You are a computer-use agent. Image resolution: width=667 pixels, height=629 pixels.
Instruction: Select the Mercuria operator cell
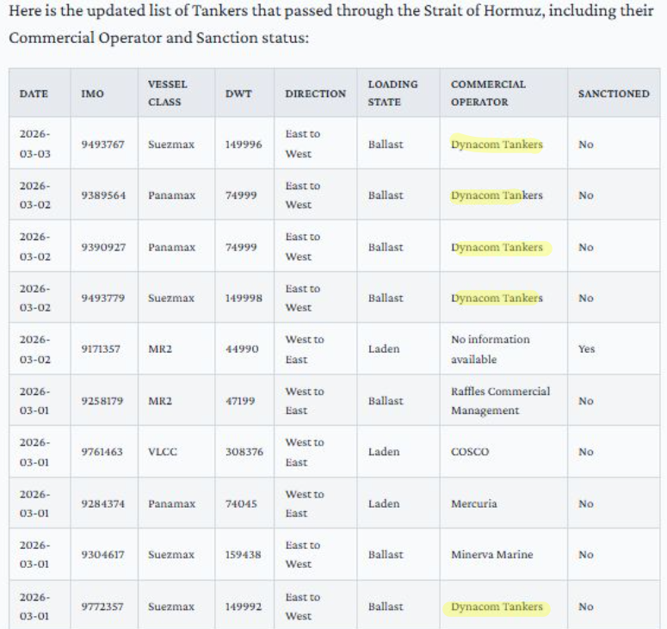coord(474,503)
